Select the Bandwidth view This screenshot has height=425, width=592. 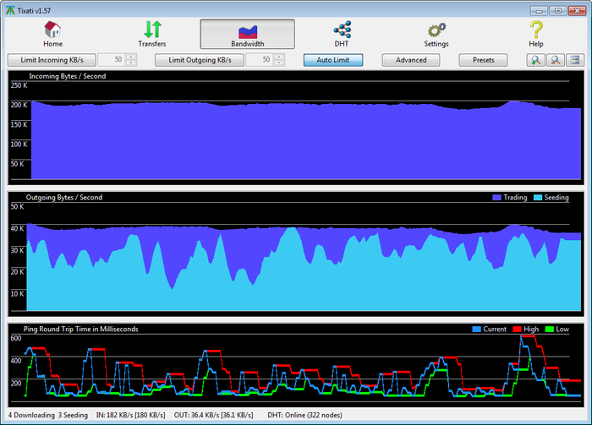tap(247, 34)
